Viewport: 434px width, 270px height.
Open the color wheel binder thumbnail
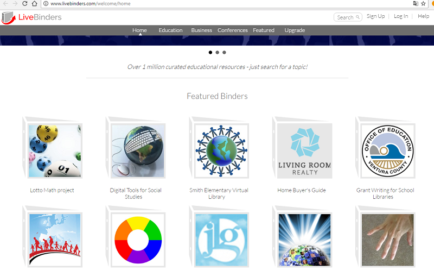[138, 239]
